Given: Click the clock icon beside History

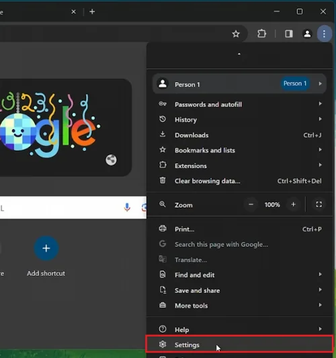Looking at the screenshot, I should [163, 119].
